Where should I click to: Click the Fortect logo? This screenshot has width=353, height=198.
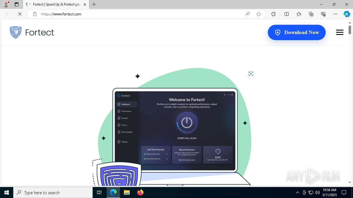coord(32,32)
